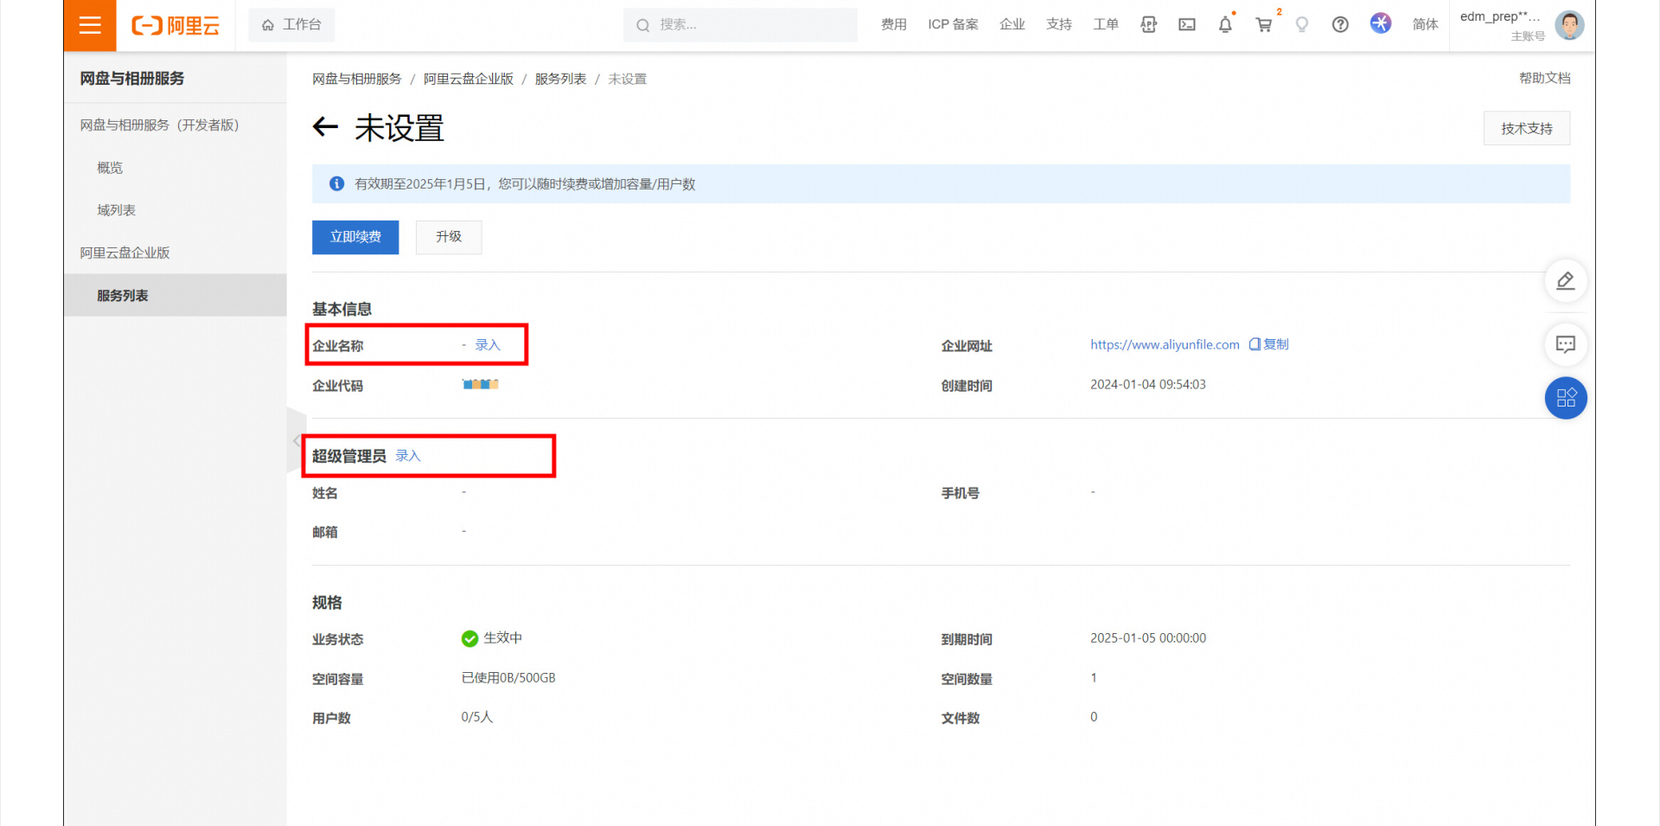Screen dimensions: 1660x826
Task: Select 服务列表 in the sidebar
Action: 175,295
